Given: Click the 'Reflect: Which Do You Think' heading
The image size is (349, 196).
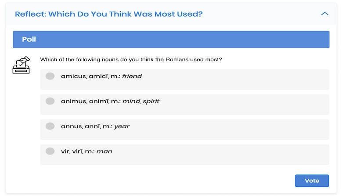Looking at the screenshot, I should point(108,14).
